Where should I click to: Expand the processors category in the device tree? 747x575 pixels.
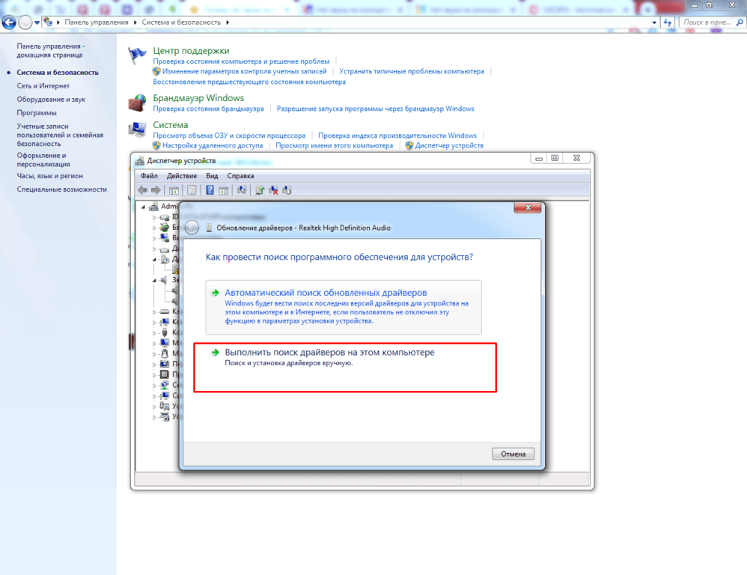coord(154,374)
